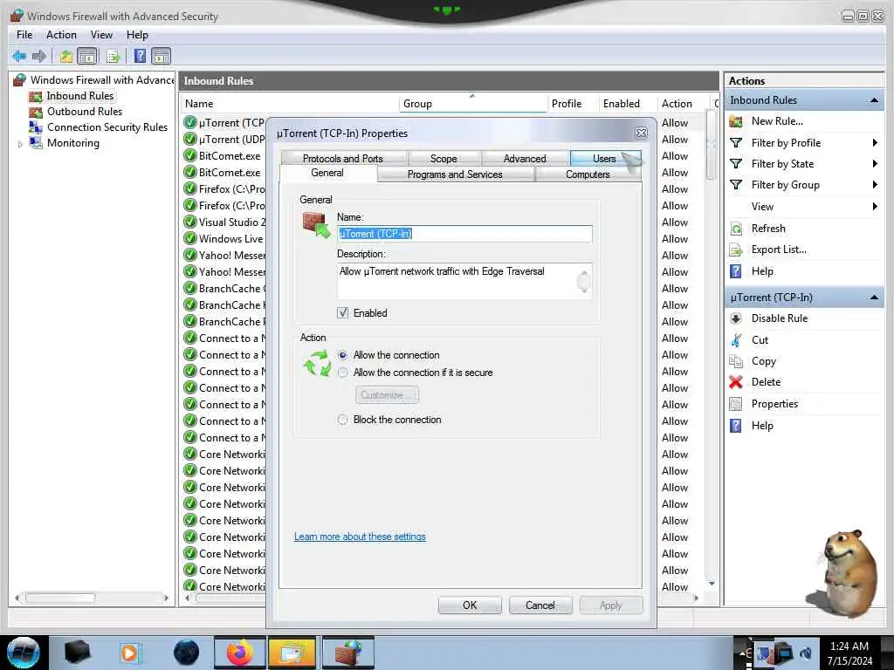
Task: Toggle the Show/Hide Action Pane toolbar icon
Action: (x=162, y=56)
